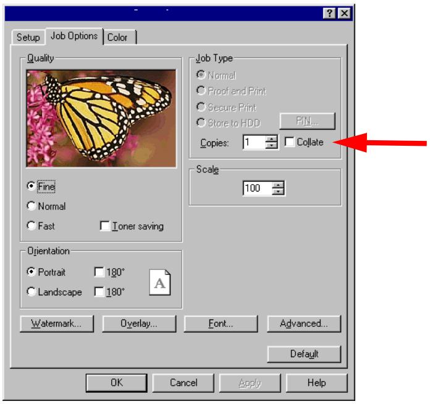430x404 pixels.
Task: Open the Color tab
Action: point(117,37)
